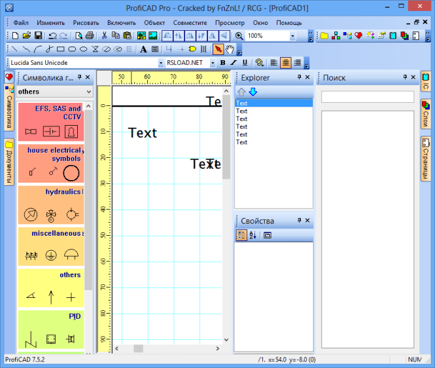This screenshot has width=435, height=368.
Task: Select the red arrow pointer tool
Action: [218, 49]
